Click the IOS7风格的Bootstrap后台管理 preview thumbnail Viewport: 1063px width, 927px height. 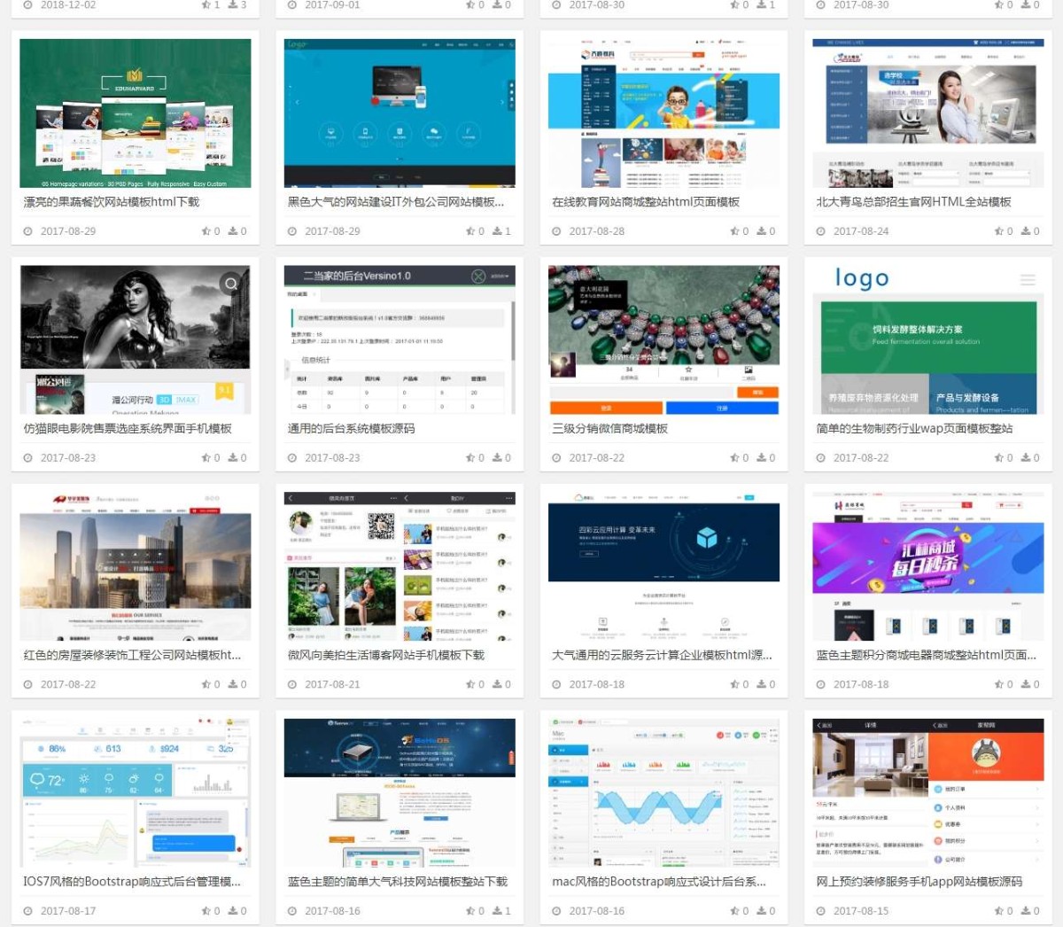[135, 792]
